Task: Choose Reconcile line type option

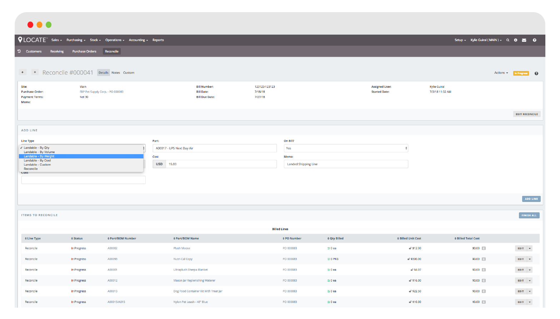Action: [81, 169]
